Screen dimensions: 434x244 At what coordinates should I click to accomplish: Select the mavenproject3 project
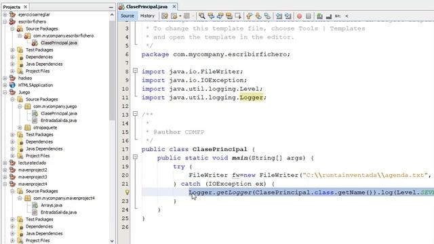(33, 177)
